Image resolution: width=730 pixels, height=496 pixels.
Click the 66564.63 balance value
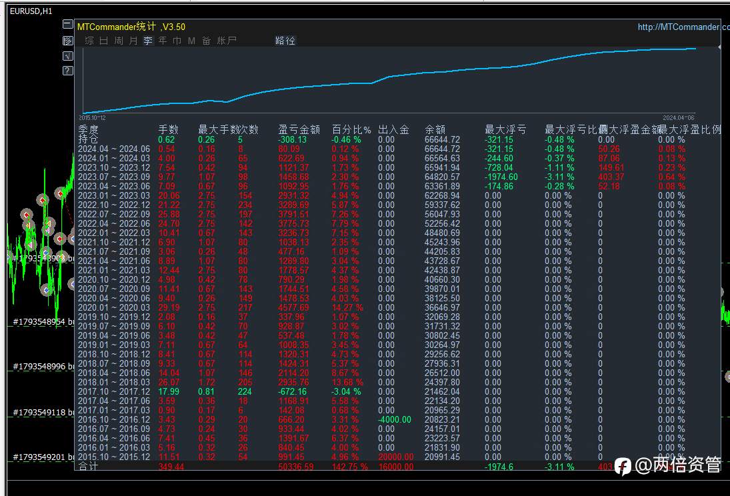tap(442, 159)
